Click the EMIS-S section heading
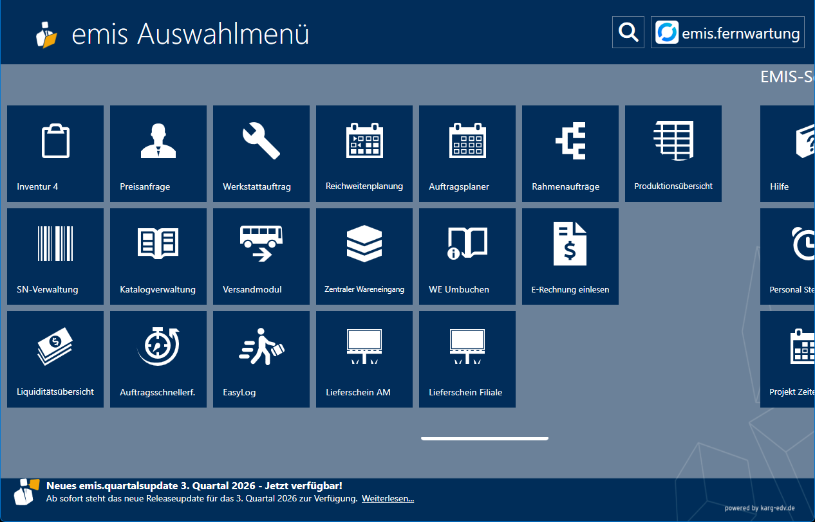The width and height of the screenshot is (815, 522). (787, 76)
